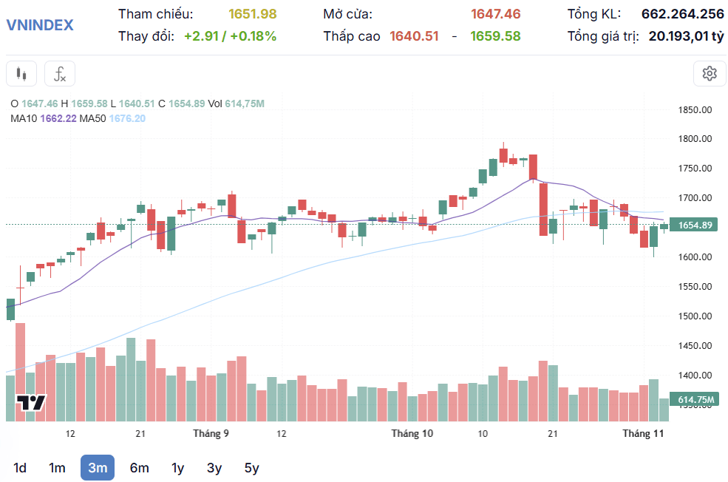Screen dimensions: 728x482
Task: Select the active 3m timeframe button
Action: (98, 468)
